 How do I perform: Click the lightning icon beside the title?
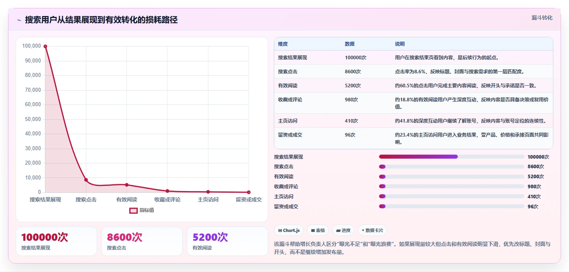tap(19, 20)
